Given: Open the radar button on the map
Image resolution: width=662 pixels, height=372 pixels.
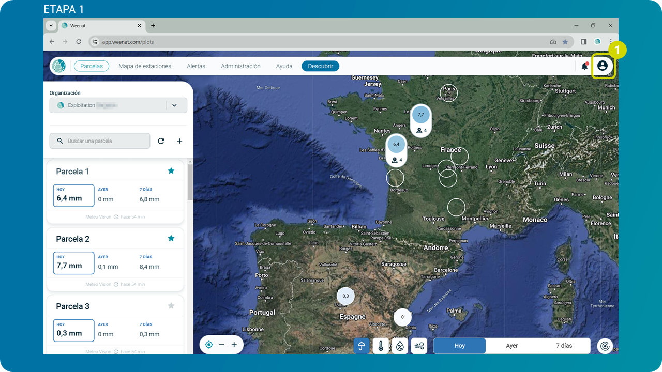Looking at the screenshot, I should coord(605,346).
